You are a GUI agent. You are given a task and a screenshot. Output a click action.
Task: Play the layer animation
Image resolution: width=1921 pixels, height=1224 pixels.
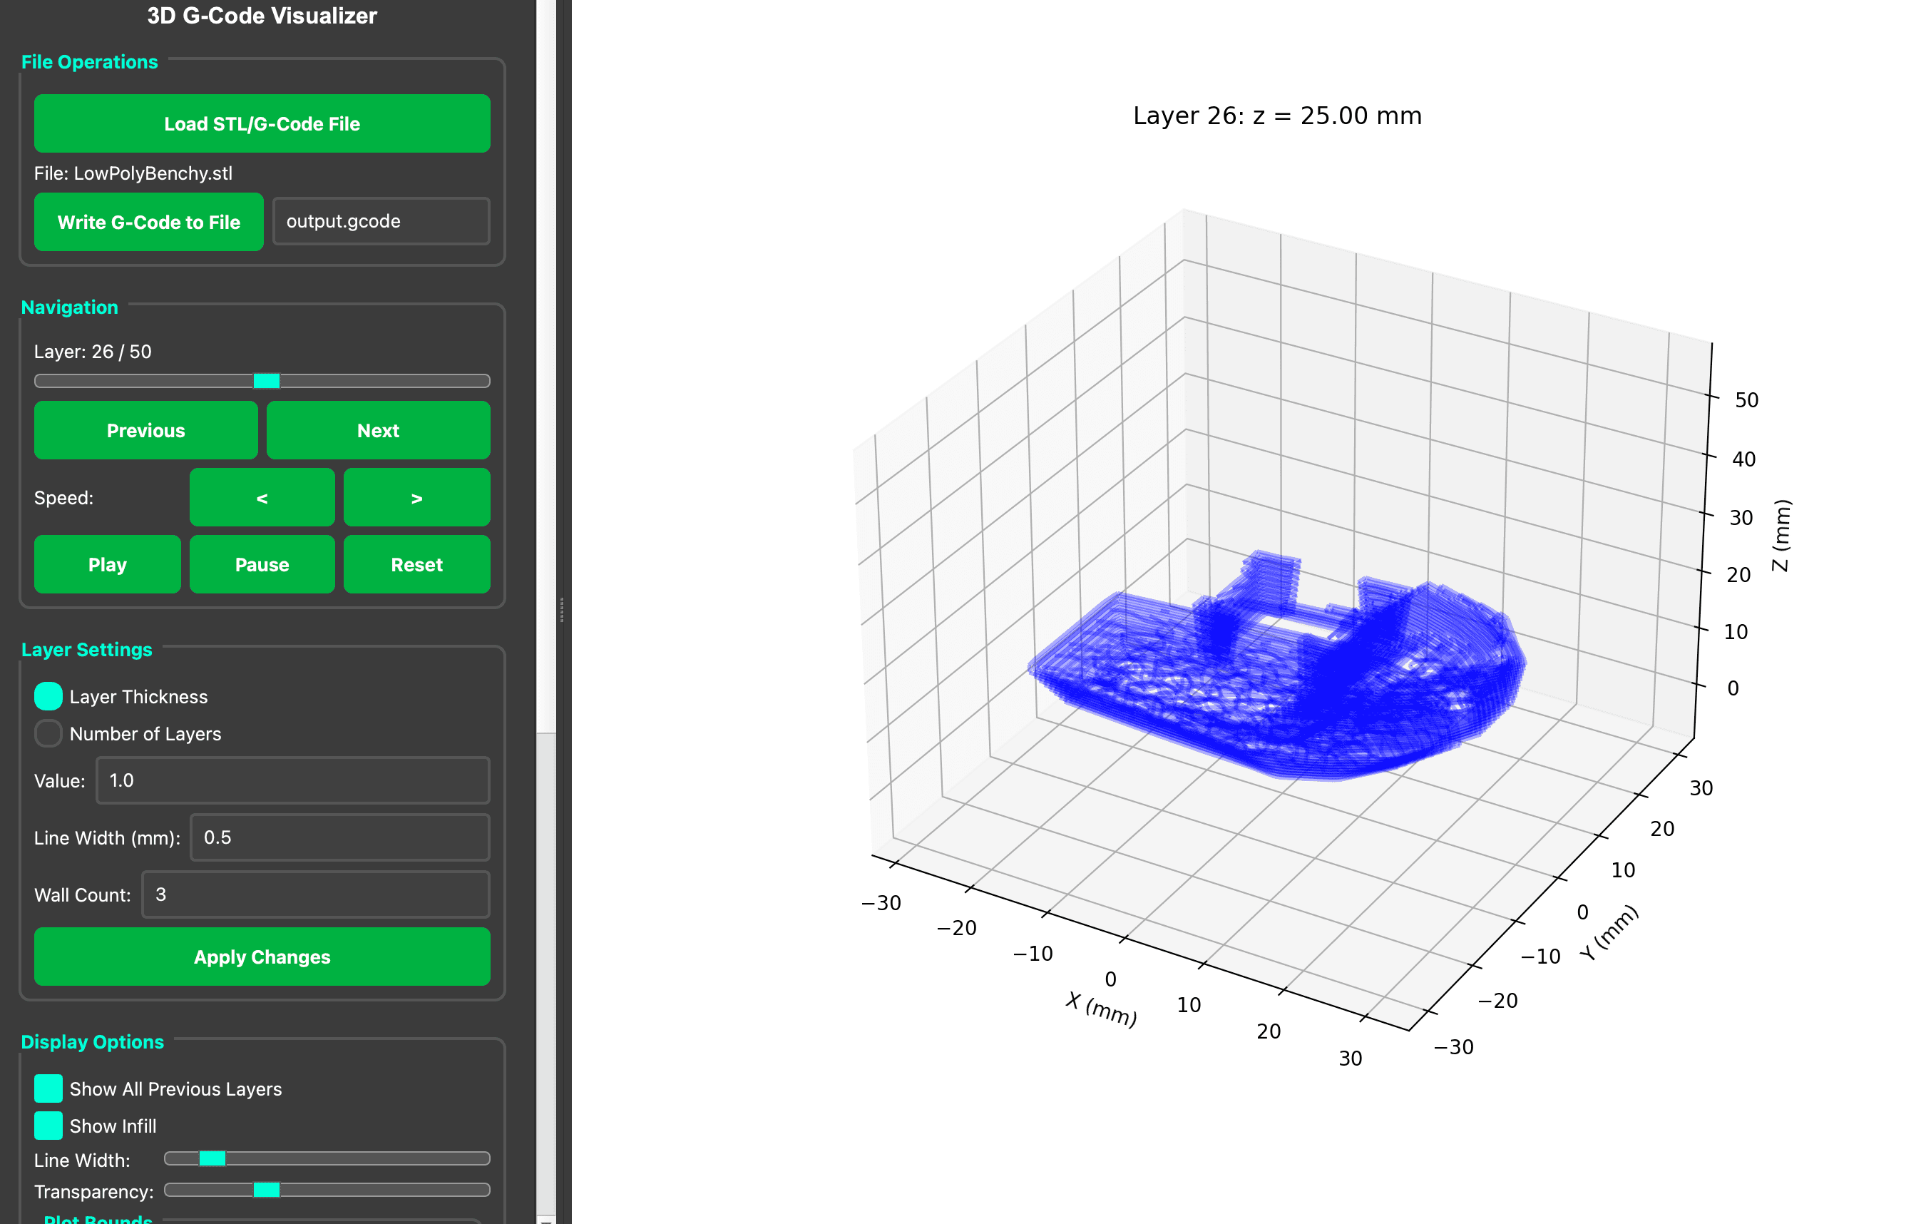[x=107, y=564]
